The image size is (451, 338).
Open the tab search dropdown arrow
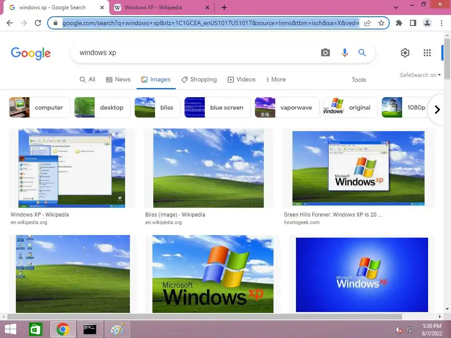tap(396, 7)
